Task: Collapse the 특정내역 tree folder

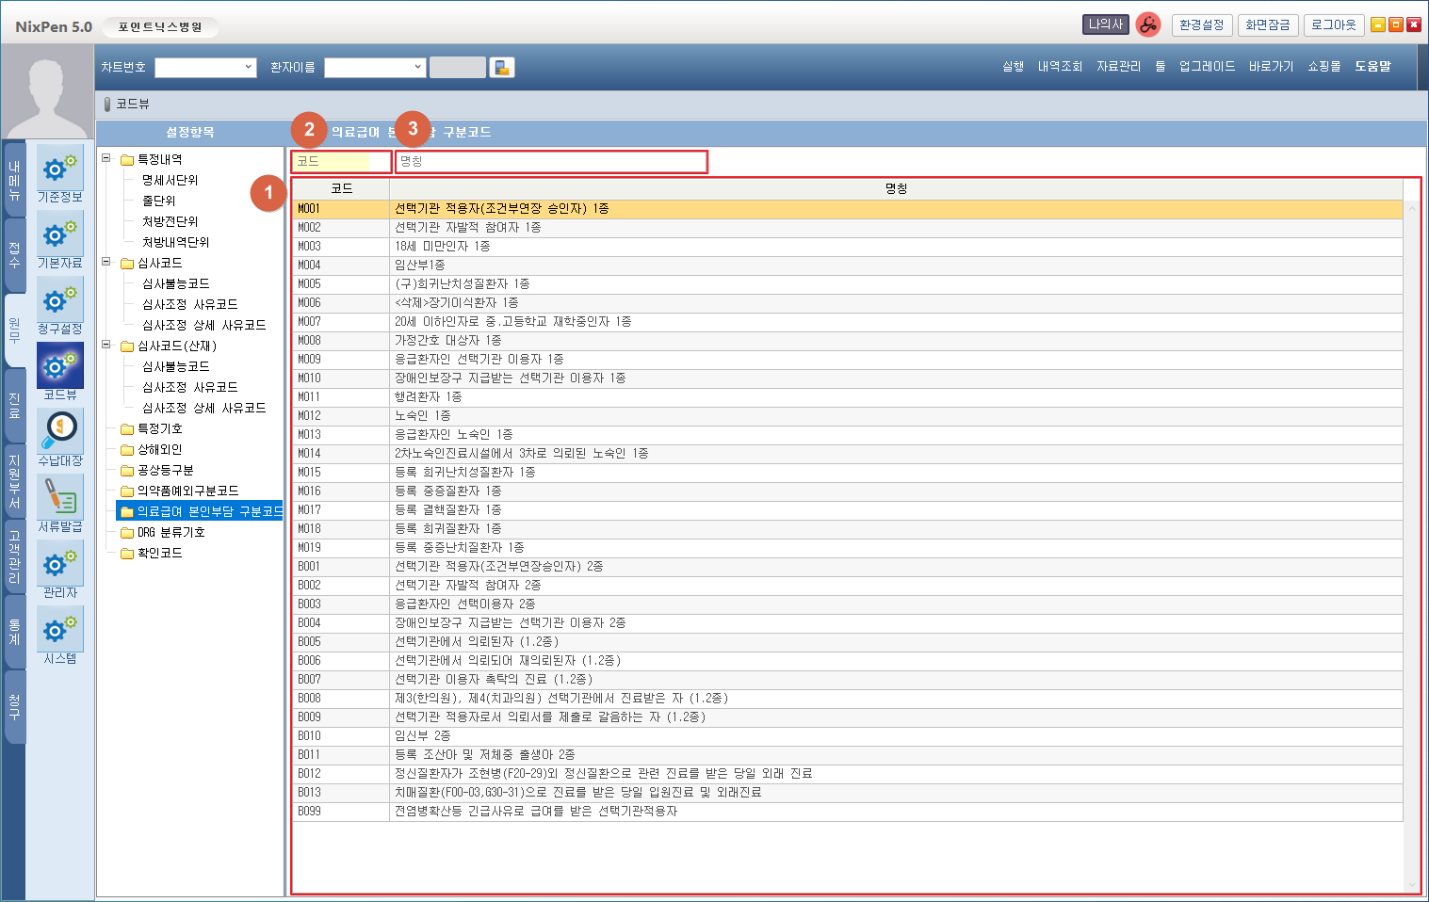Action: tap(106, 159)
